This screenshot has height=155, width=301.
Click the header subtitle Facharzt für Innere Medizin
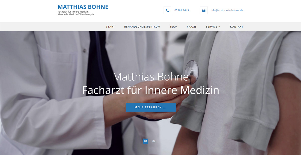coord(73,12)
